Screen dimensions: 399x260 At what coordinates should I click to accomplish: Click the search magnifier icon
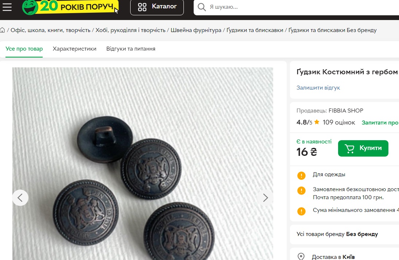[x=202, y=7]
